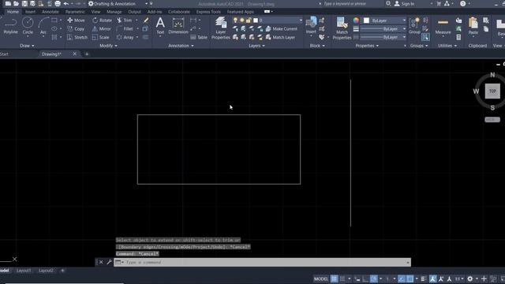Close the Drawing1 tab

[74, 54]
